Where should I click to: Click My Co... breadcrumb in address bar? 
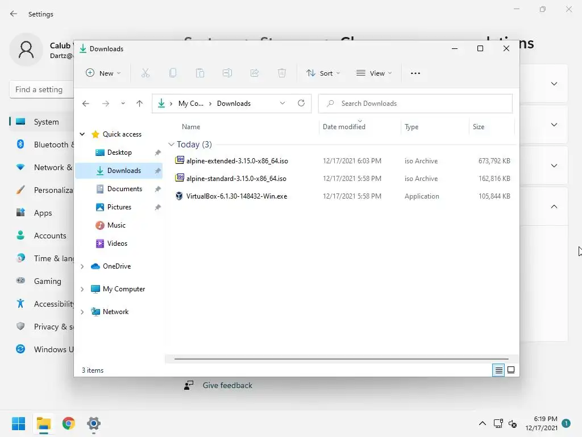click(191, 104)
